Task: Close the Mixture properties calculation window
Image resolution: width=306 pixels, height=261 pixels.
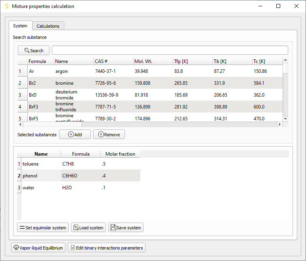Action: tap(296, 6)
